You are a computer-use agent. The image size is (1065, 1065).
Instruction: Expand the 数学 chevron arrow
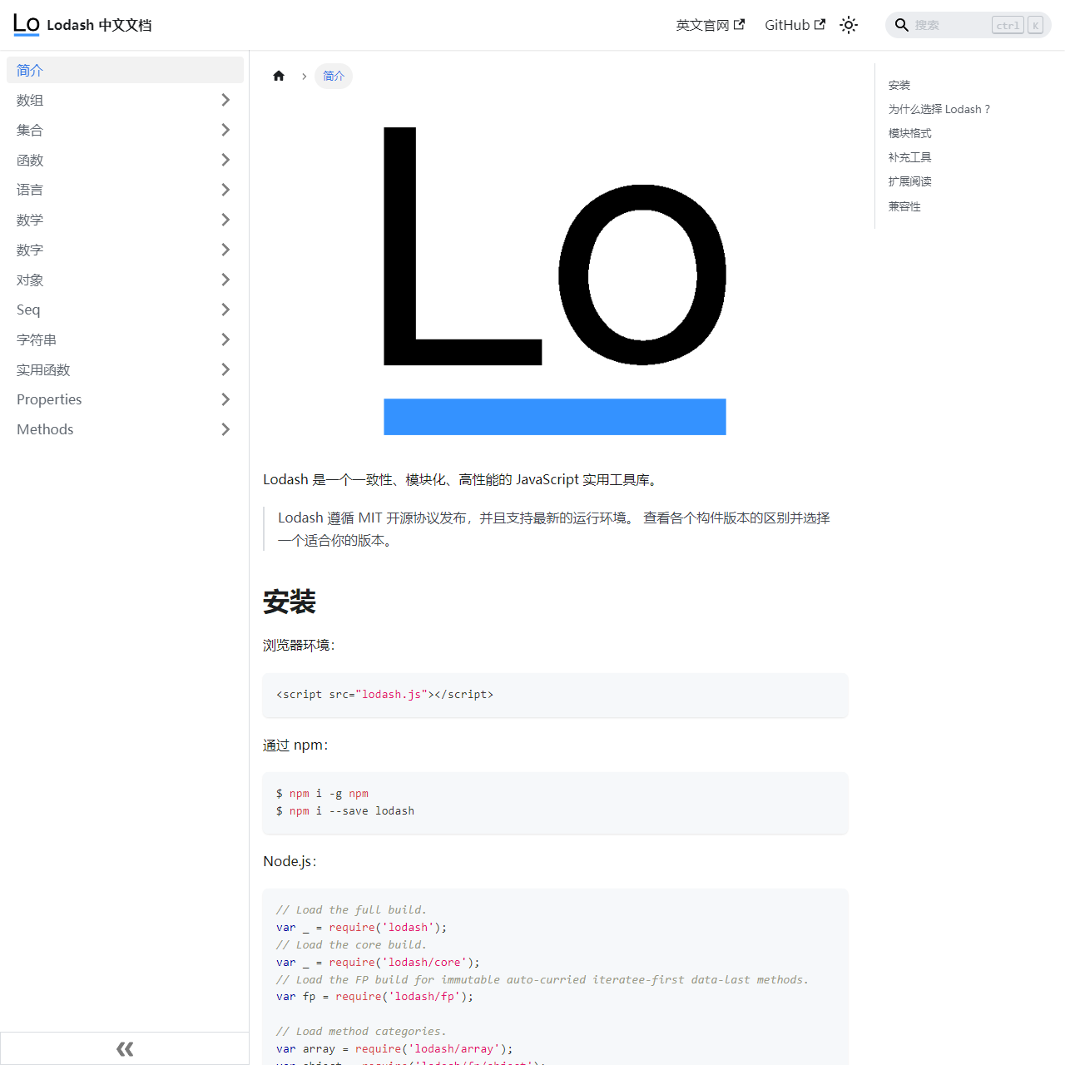click(225, 220)
